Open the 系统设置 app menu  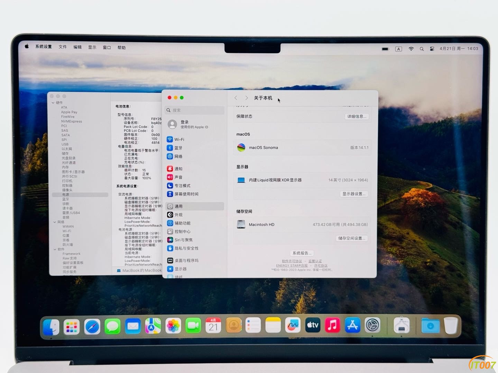[44, 47]
